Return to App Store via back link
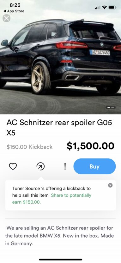The width and height of the screenshot is (121, 263). coord(14,11)
